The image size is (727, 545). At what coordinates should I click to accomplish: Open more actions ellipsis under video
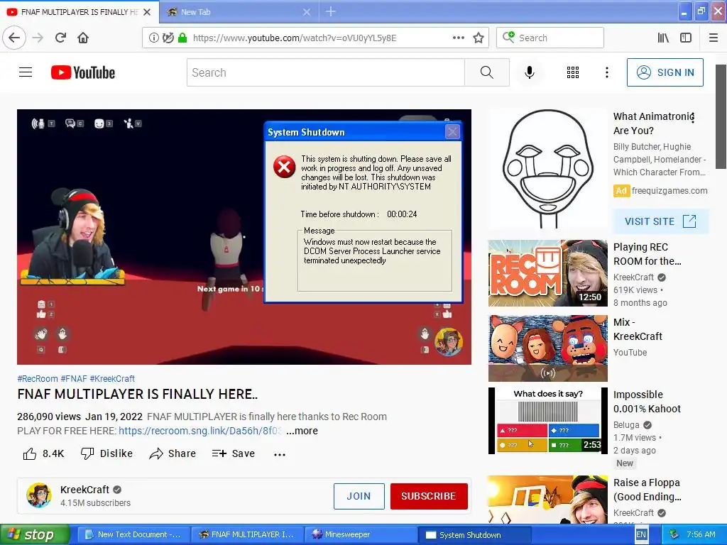(x=280, y=455)
